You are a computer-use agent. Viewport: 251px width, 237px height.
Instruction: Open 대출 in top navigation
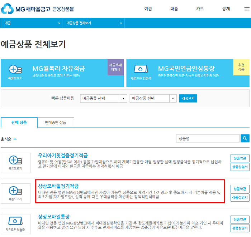[x=174, y=9]
